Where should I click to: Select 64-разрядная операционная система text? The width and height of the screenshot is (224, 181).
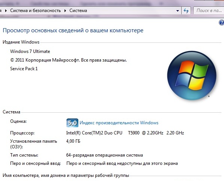click(104, 155)
